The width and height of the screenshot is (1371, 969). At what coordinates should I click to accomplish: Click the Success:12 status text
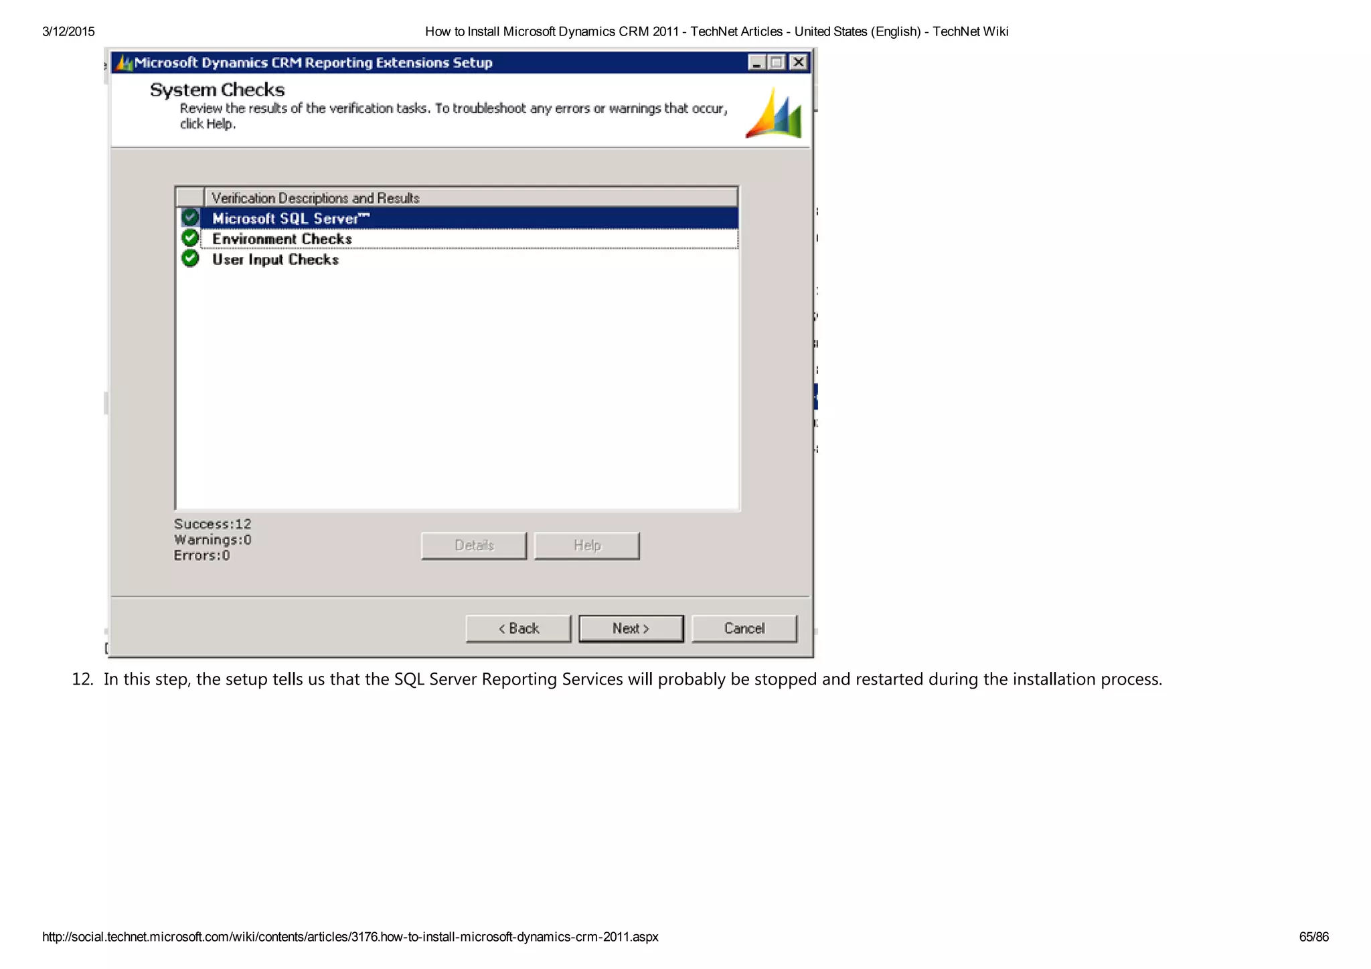pos(213,524)
